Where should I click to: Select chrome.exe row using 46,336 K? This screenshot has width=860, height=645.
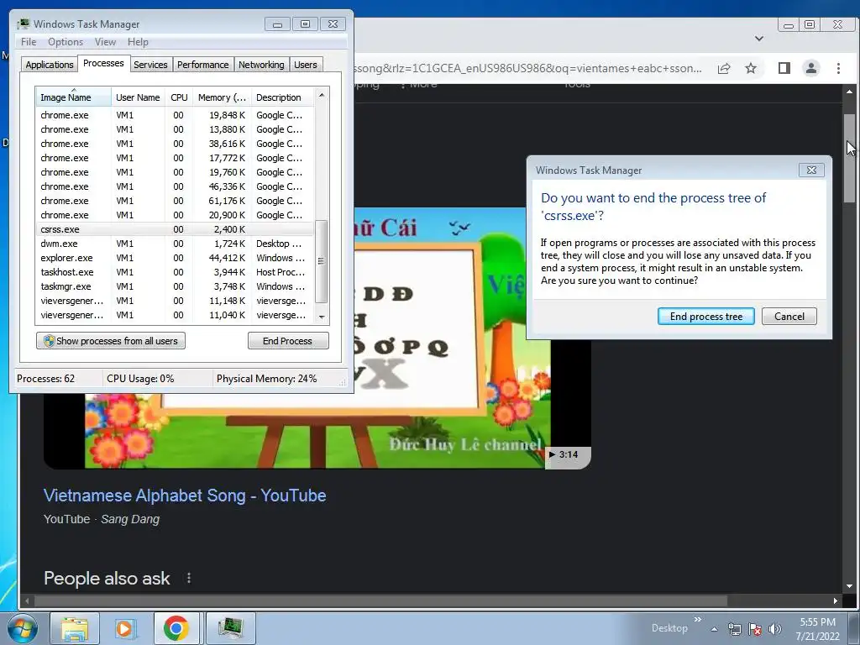[175, 186]
